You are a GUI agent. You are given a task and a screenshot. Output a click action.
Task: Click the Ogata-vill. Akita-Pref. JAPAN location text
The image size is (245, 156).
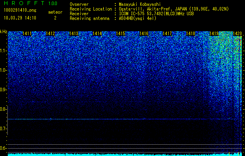tap(174, 9)
